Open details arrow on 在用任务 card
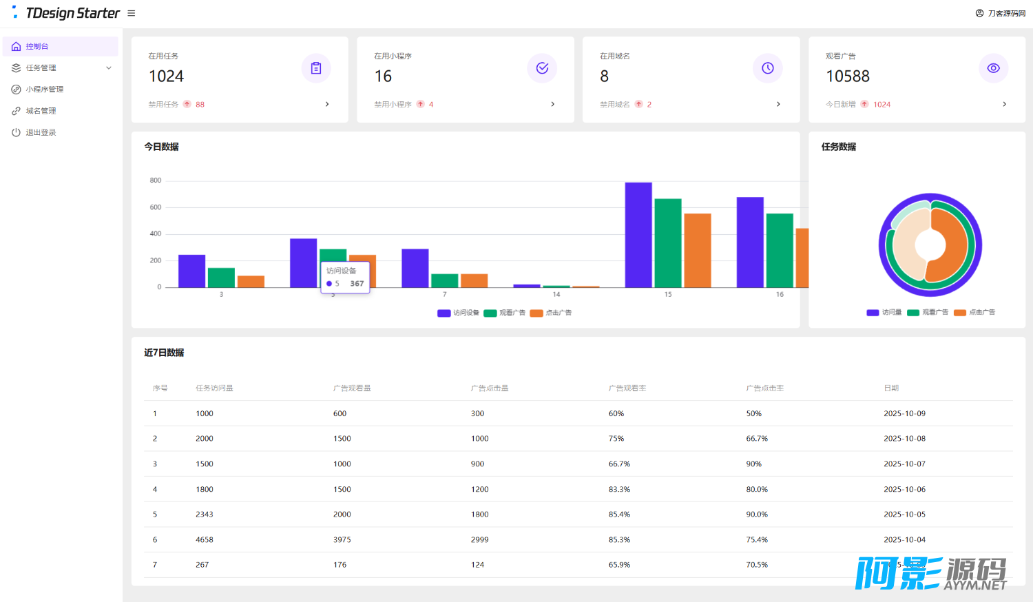 pyautogui.click(x=327, y=104)
